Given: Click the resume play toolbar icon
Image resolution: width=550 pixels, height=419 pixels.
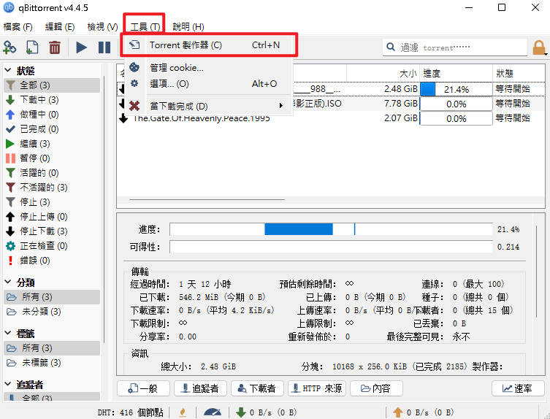Looking at the screenshot, I should 81,47.
